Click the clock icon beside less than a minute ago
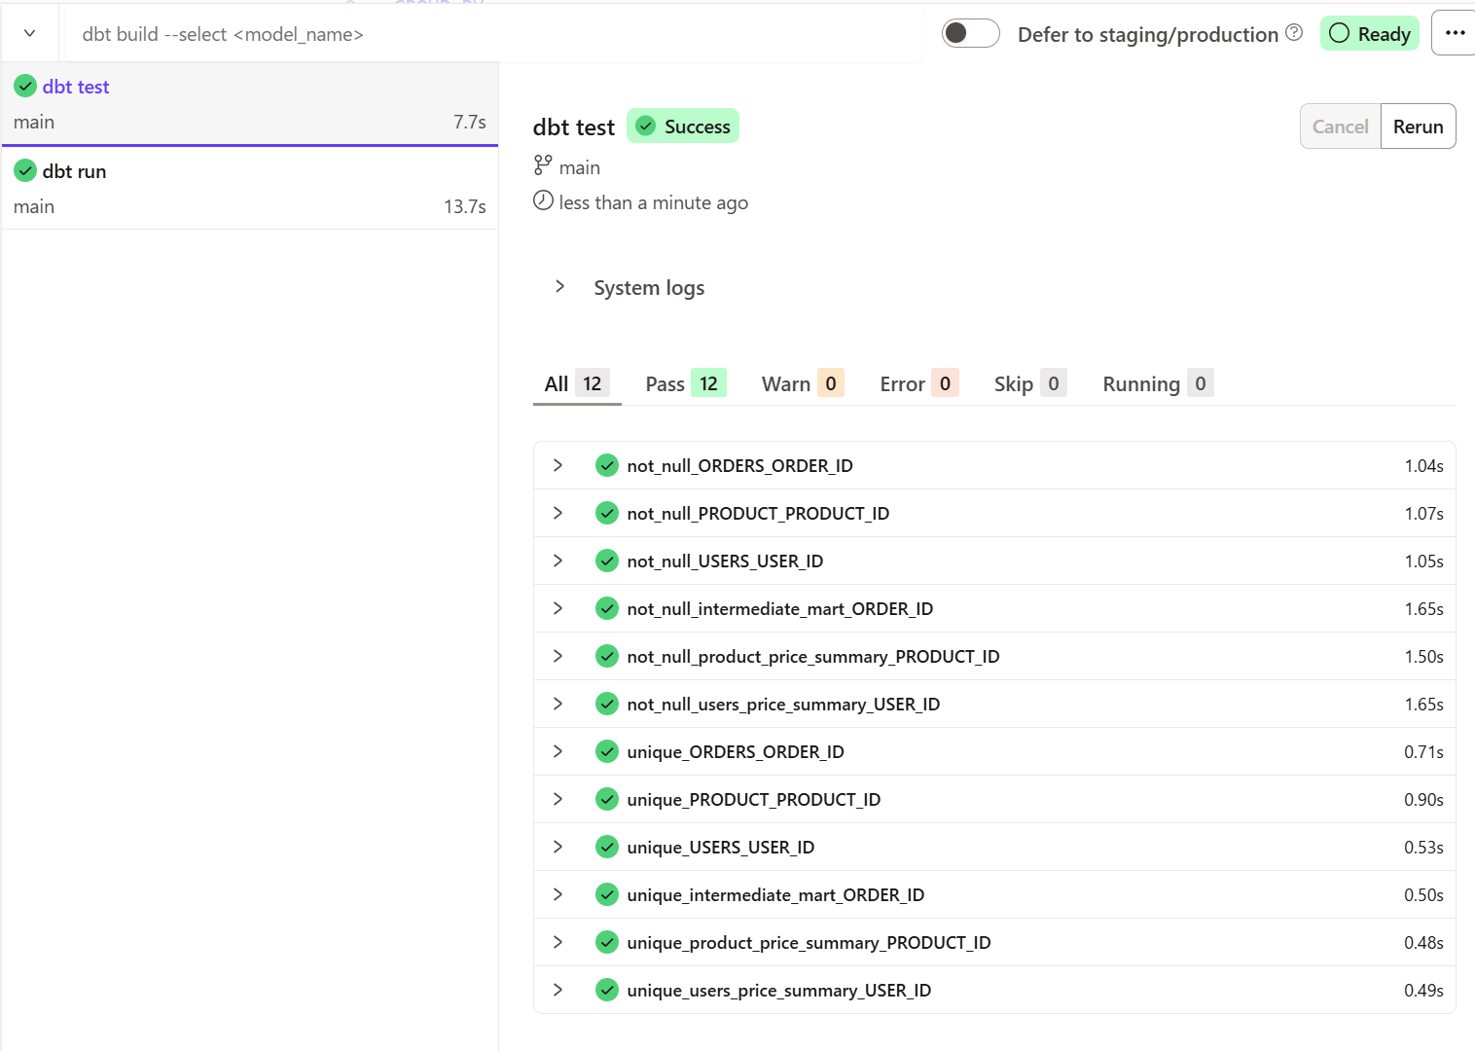 click(x=543, y=201)
